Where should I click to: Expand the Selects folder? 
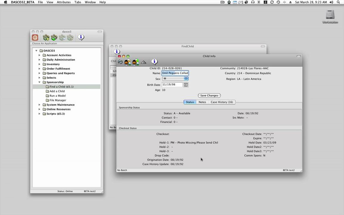[39, 78]
